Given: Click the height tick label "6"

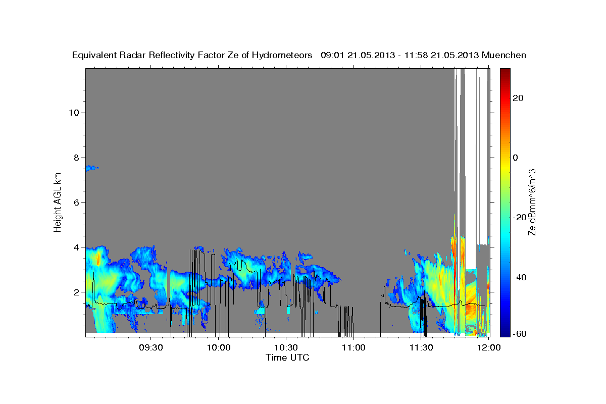Looking at the screenshot, I should tap(77, 203).
